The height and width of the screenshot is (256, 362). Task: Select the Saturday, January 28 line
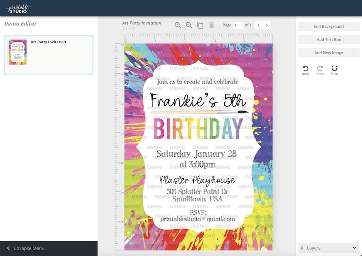point(197,154)
